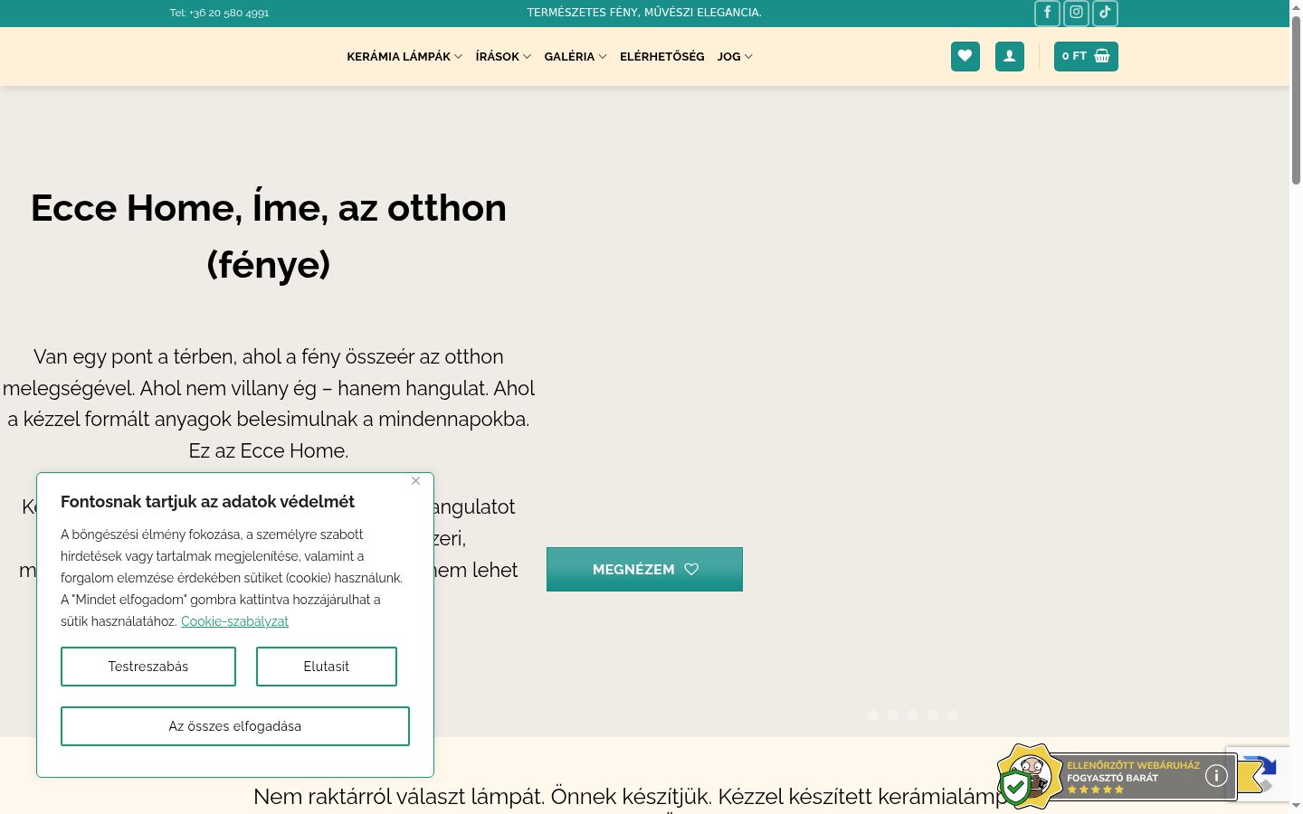Click the Ellenőrzött Webáruház badge text
Image resolution: width=1303 pixels, height=814 pixels.
[x=1133, y=765]
